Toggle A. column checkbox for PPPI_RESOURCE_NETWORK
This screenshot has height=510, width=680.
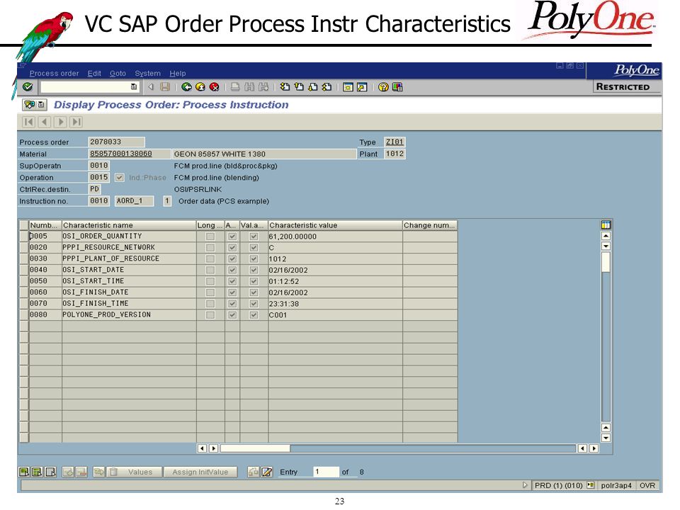(232, 248)
